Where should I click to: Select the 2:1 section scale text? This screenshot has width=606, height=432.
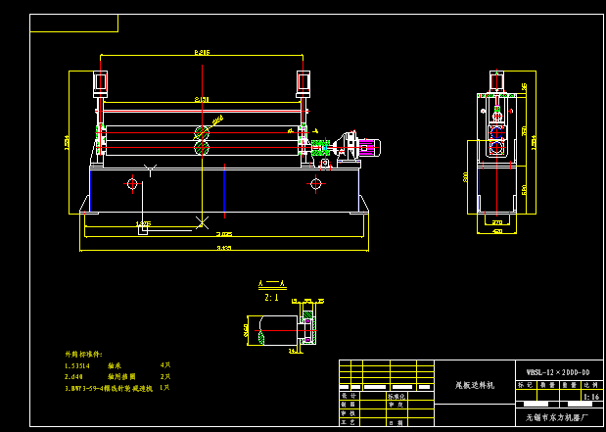click(x=272, y=298)
